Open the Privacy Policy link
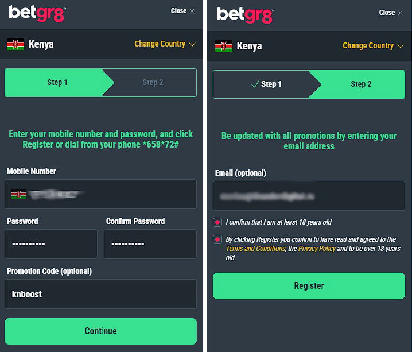This screenshot has height=352, width=412. pos(316,249)
